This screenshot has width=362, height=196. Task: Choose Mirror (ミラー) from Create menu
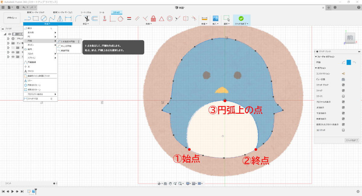[40, 81]
